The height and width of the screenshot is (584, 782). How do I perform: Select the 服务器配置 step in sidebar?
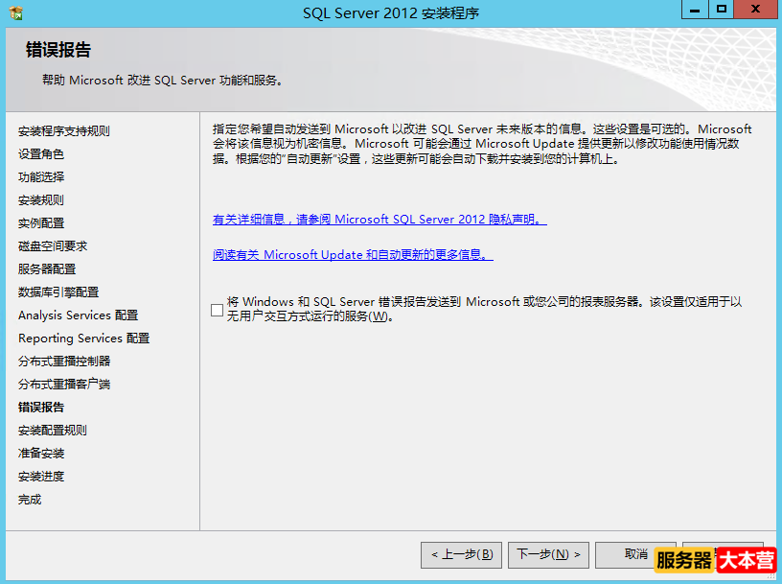47,269
